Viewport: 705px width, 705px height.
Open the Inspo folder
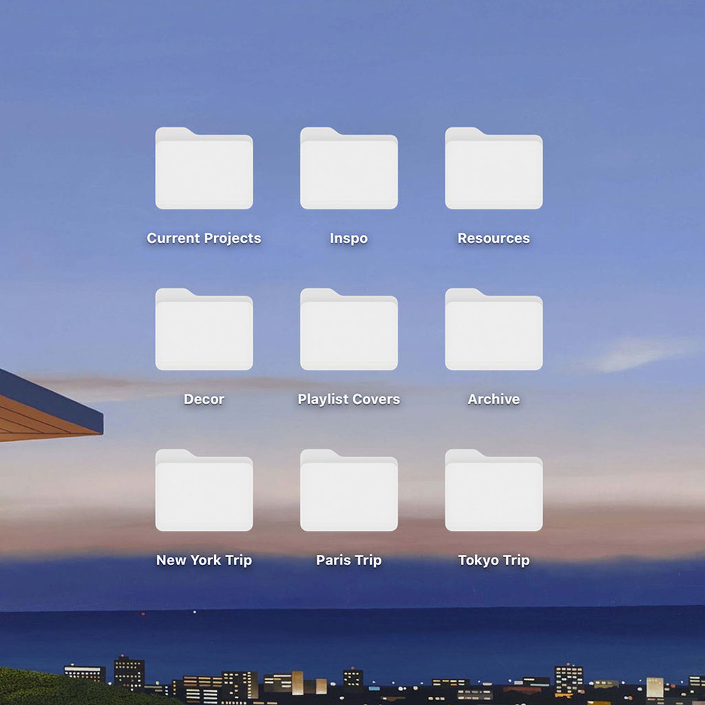(348, 171)
